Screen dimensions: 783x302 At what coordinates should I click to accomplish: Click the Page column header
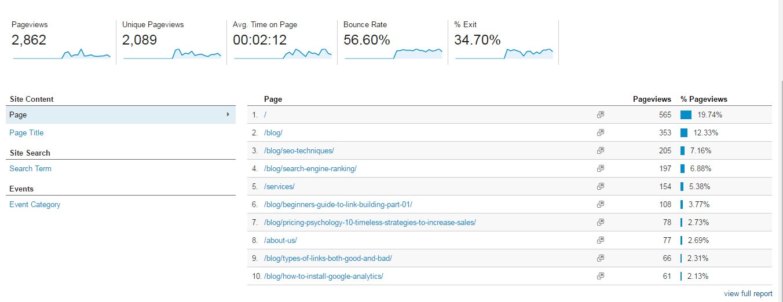tap(273, 99)
